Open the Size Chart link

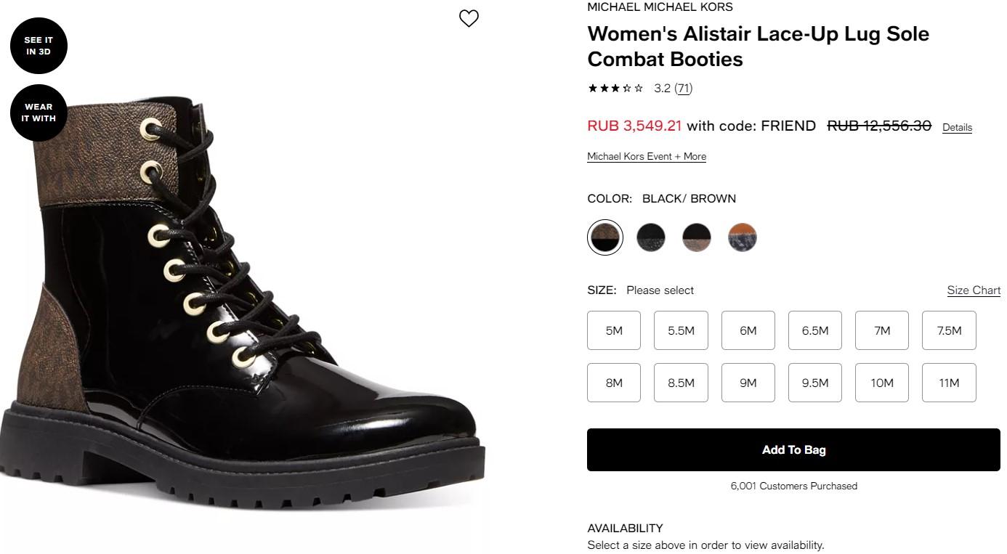[x=974, y=290]
